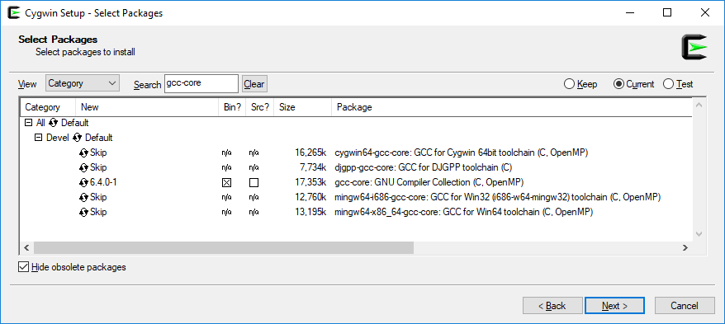Click cycle icon for mingw64-i686-gcc-core row
The image size is (725, 324).
point(83,198)
